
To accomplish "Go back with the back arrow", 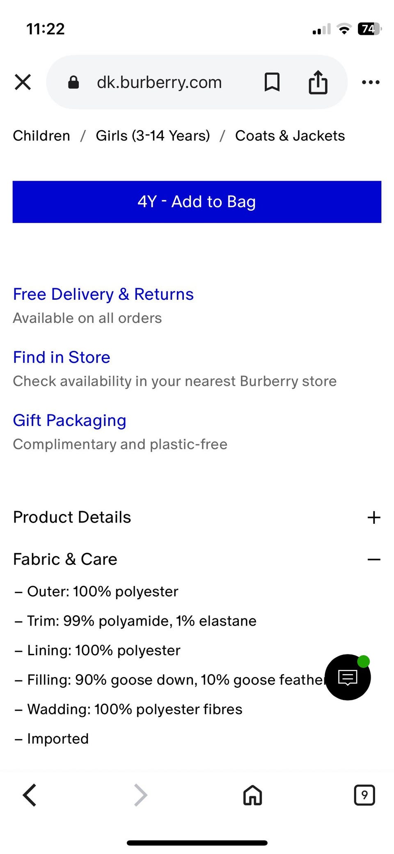I will tap(30, 795).
